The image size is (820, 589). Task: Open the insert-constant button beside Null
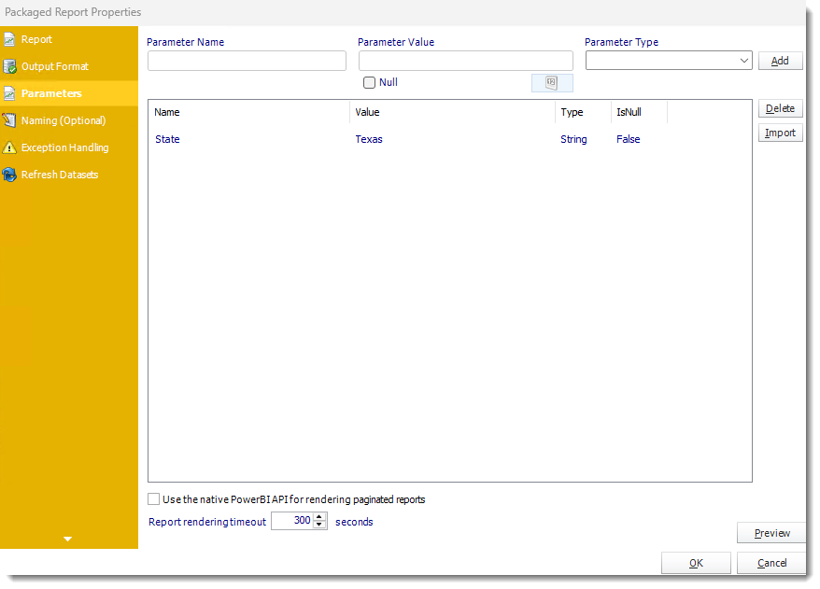[x=551, y=83]
